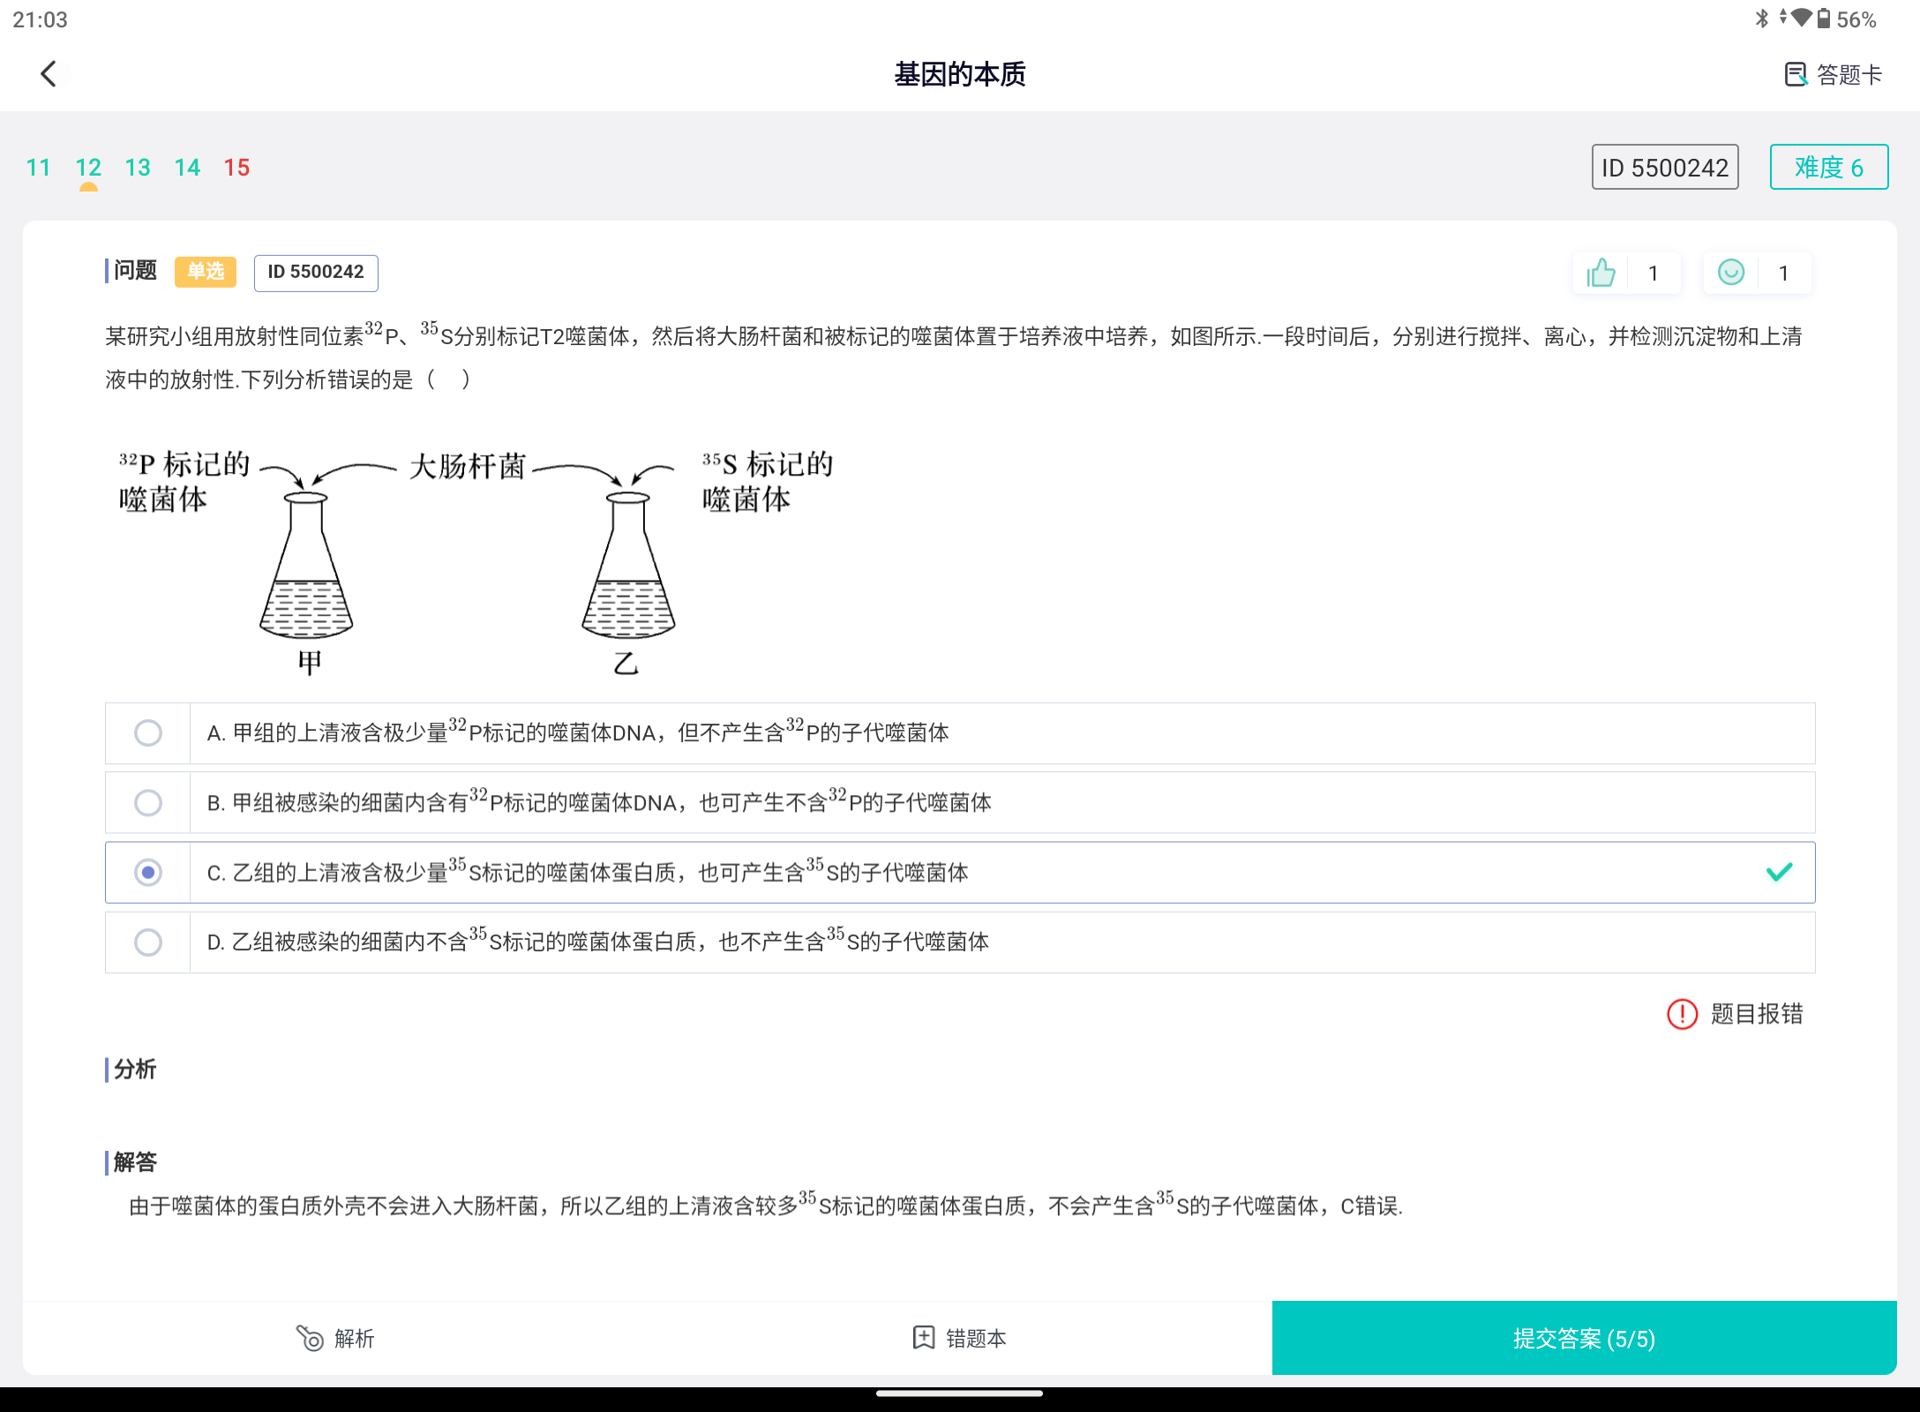Select radio button for option A
This screenshot has width=1920, height=1412.
(x=148, y=732)
